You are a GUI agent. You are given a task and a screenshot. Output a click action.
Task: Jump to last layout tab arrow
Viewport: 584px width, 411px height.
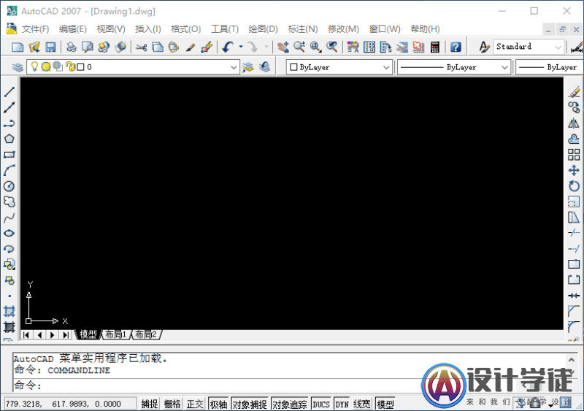66,334
